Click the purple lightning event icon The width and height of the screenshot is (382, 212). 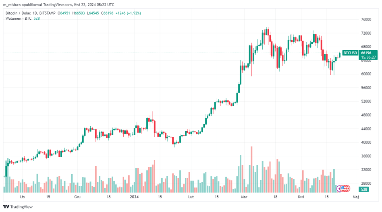[339, 188]
